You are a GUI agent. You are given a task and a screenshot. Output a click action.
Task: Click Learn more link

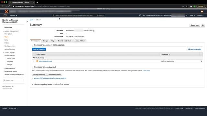coord(146,71)
